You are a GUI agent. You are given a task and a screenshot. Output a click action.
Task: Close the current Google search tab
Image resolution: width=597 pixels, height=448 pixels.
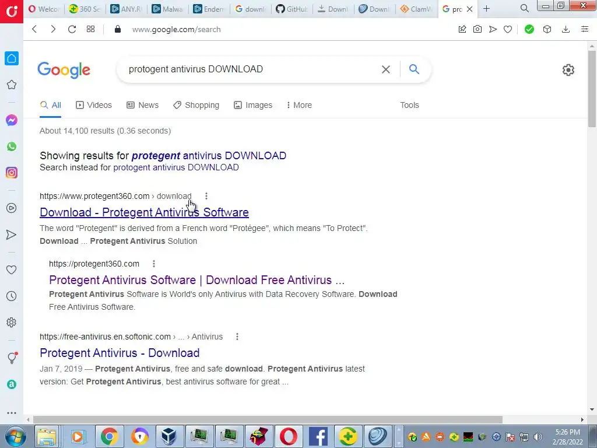click(469, 9)
